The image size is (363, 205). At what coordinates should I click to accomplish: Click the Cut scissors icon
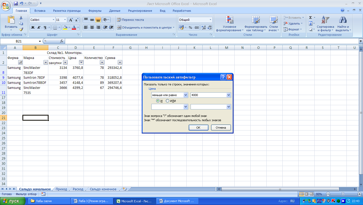point(21,18)
